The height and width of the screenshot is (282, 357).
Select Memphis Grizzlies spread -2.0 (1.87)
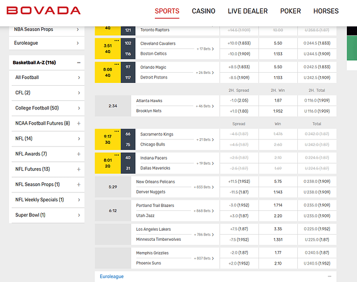pyautogui.click(x=238, y=253)
